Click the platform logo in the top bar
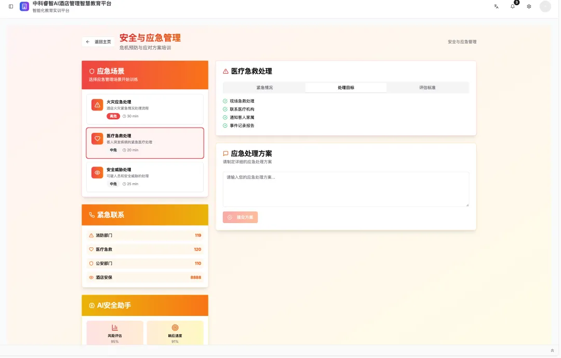 point(24,6)
